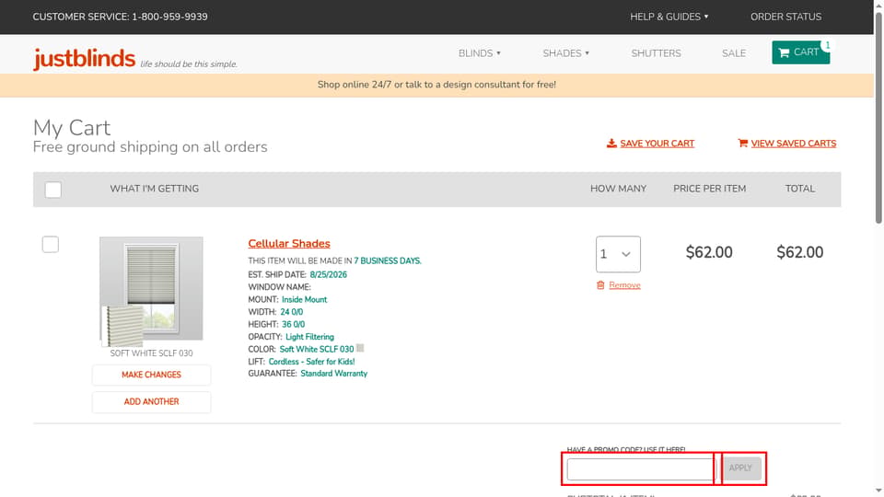The width and height of the screenshot is (884, 497).
Task: Click the Soft White SCLF 030 color value
Action: tap(316, 349)
